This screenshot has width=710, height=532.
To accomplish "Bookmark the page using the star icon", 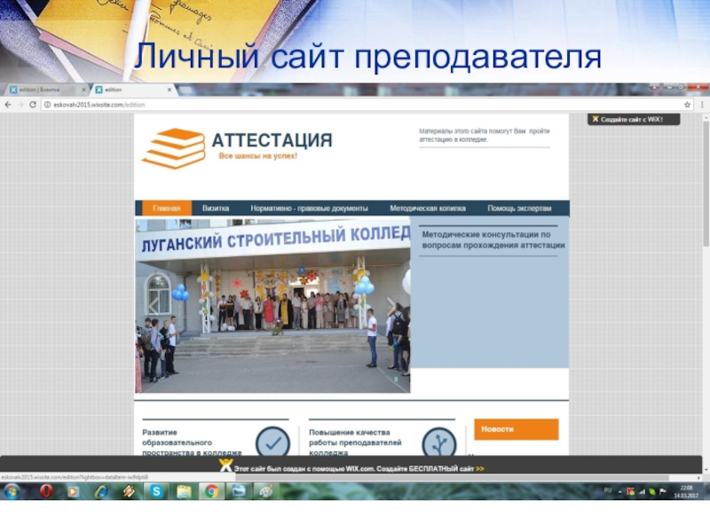I will click(x=686, y=105).
